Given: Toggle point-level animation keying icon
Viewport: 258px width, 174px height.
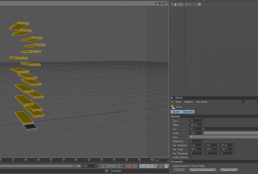Looking at the screenshot, I should tap(158, 166).
